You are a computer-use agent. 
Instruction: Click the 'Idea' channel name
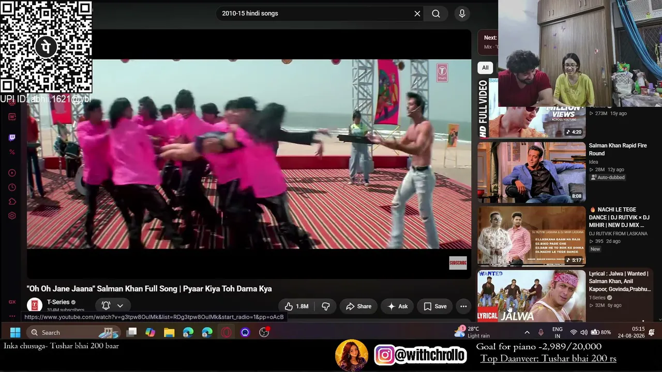[x=594, y=162]
